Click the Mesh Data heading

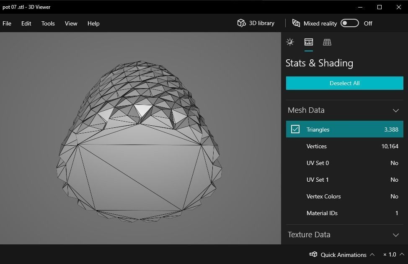pos(306,110)
